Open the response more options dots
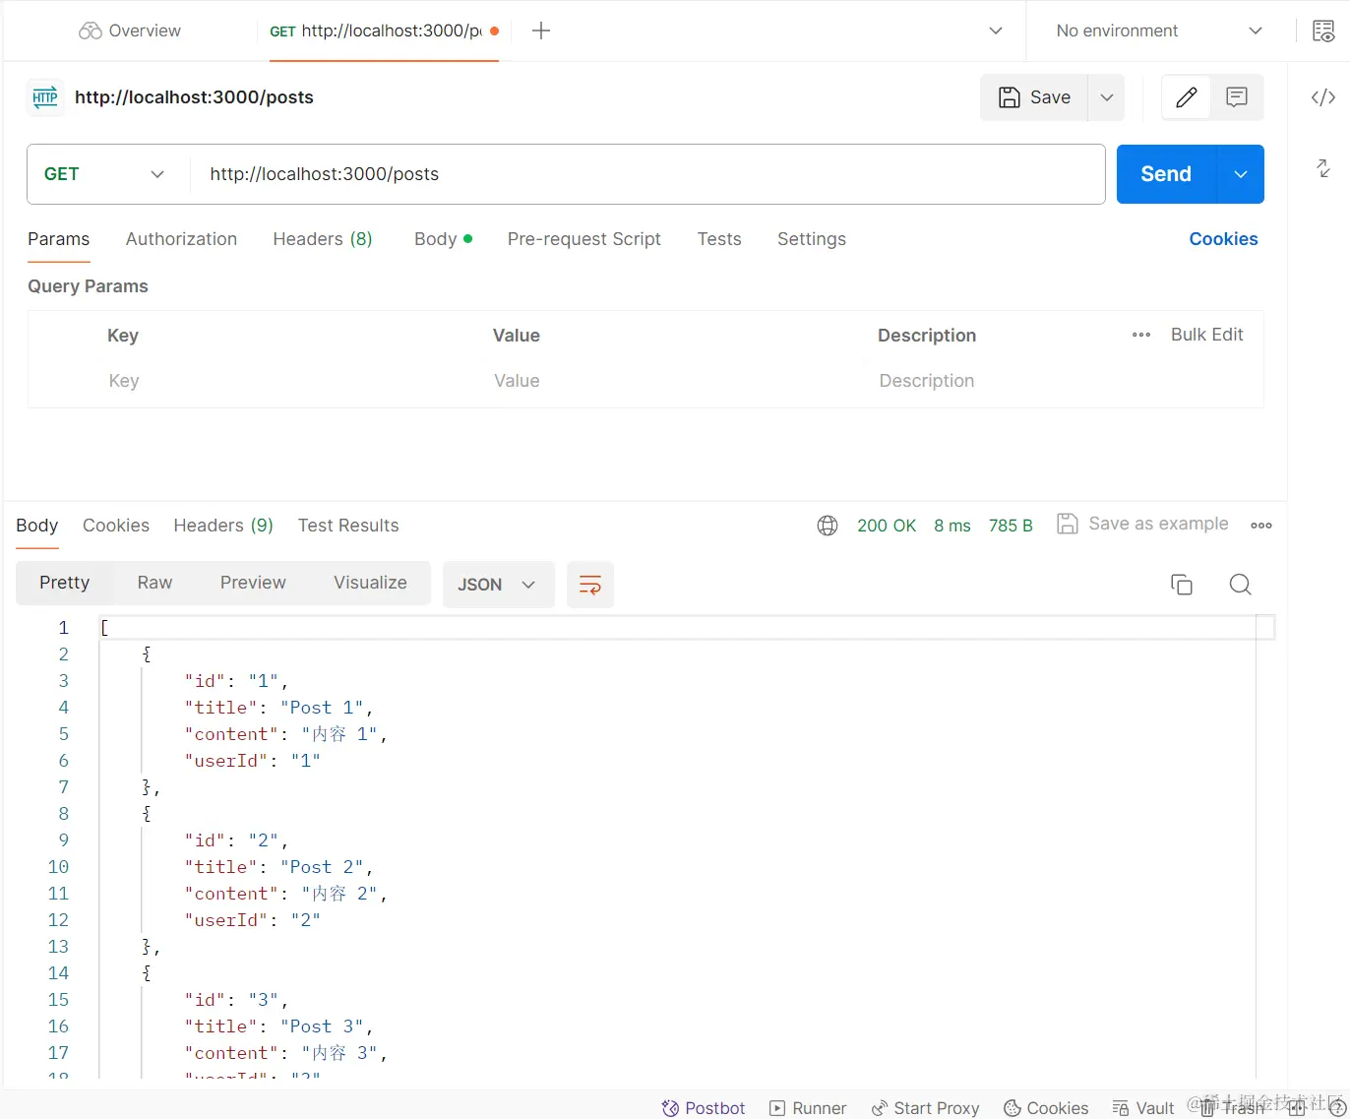Screen dimensions: 1350x1119 click(1261, 526)
